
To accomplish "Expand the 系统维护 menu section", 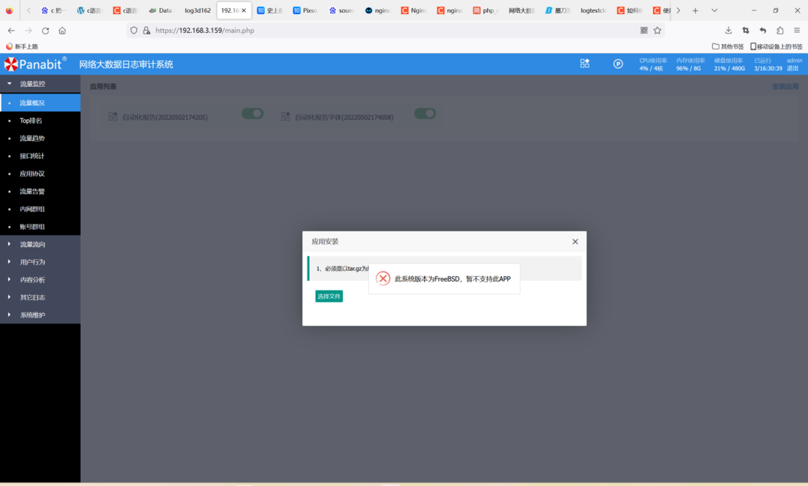I will tap(40, 315).
